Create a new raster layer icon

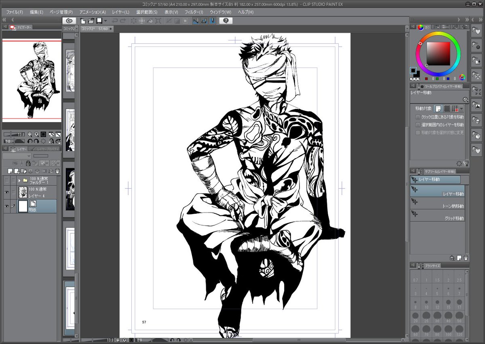pos(9,171)
